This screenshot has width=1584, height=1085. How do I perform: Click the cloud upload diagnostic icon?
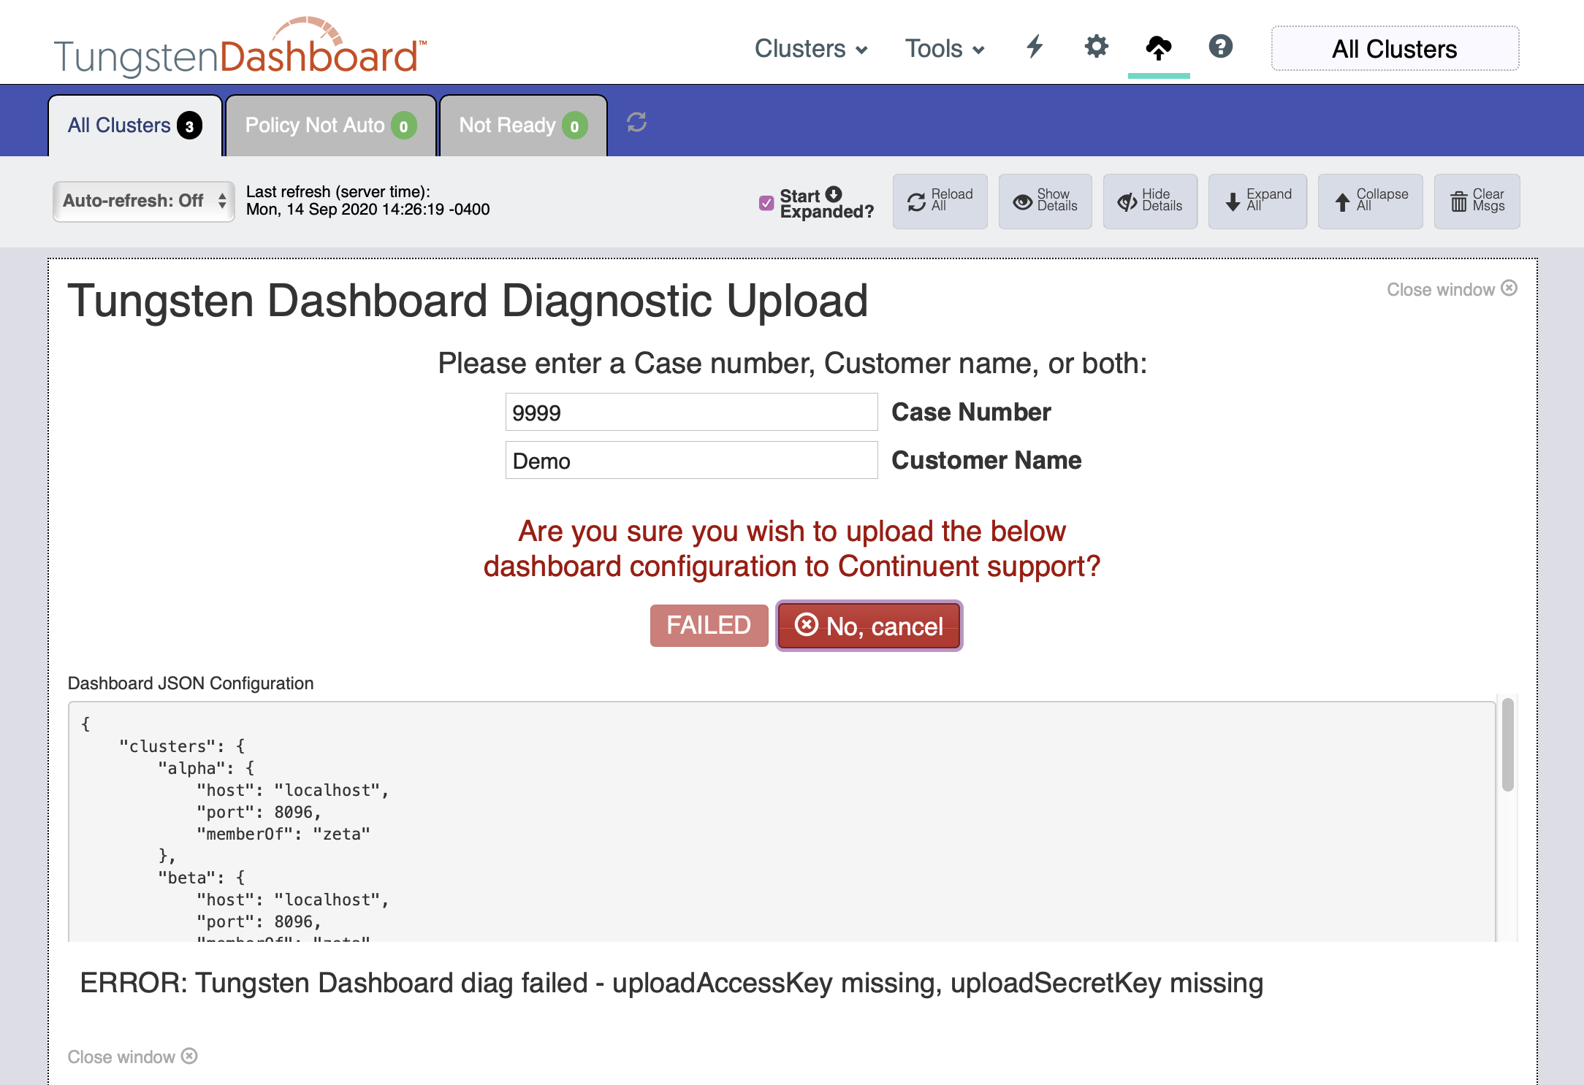(x=1159, y=47)
